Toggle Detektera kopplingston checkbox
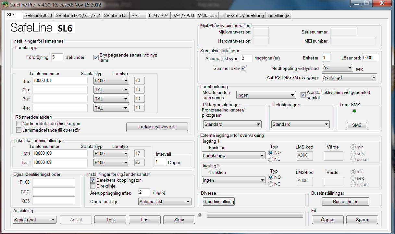Screen dimensions: 395x234 pyautogui.click(x=93, y=180)
